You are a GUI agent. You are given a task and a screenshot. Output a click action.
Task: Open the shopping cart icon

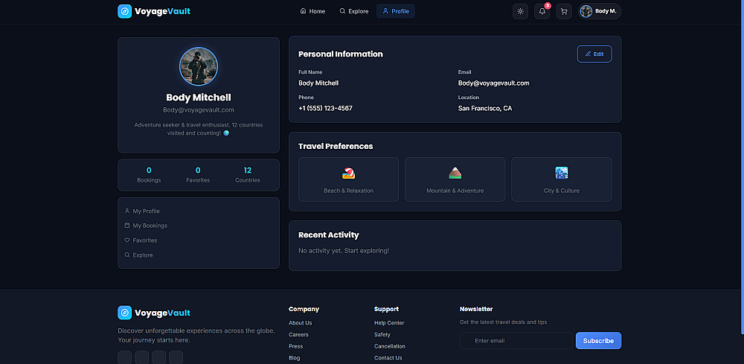tap(564, 11)
